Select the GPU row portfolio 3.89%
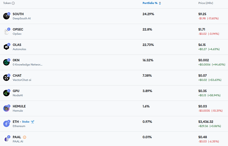Screen dimensions: 228x146 147,91
